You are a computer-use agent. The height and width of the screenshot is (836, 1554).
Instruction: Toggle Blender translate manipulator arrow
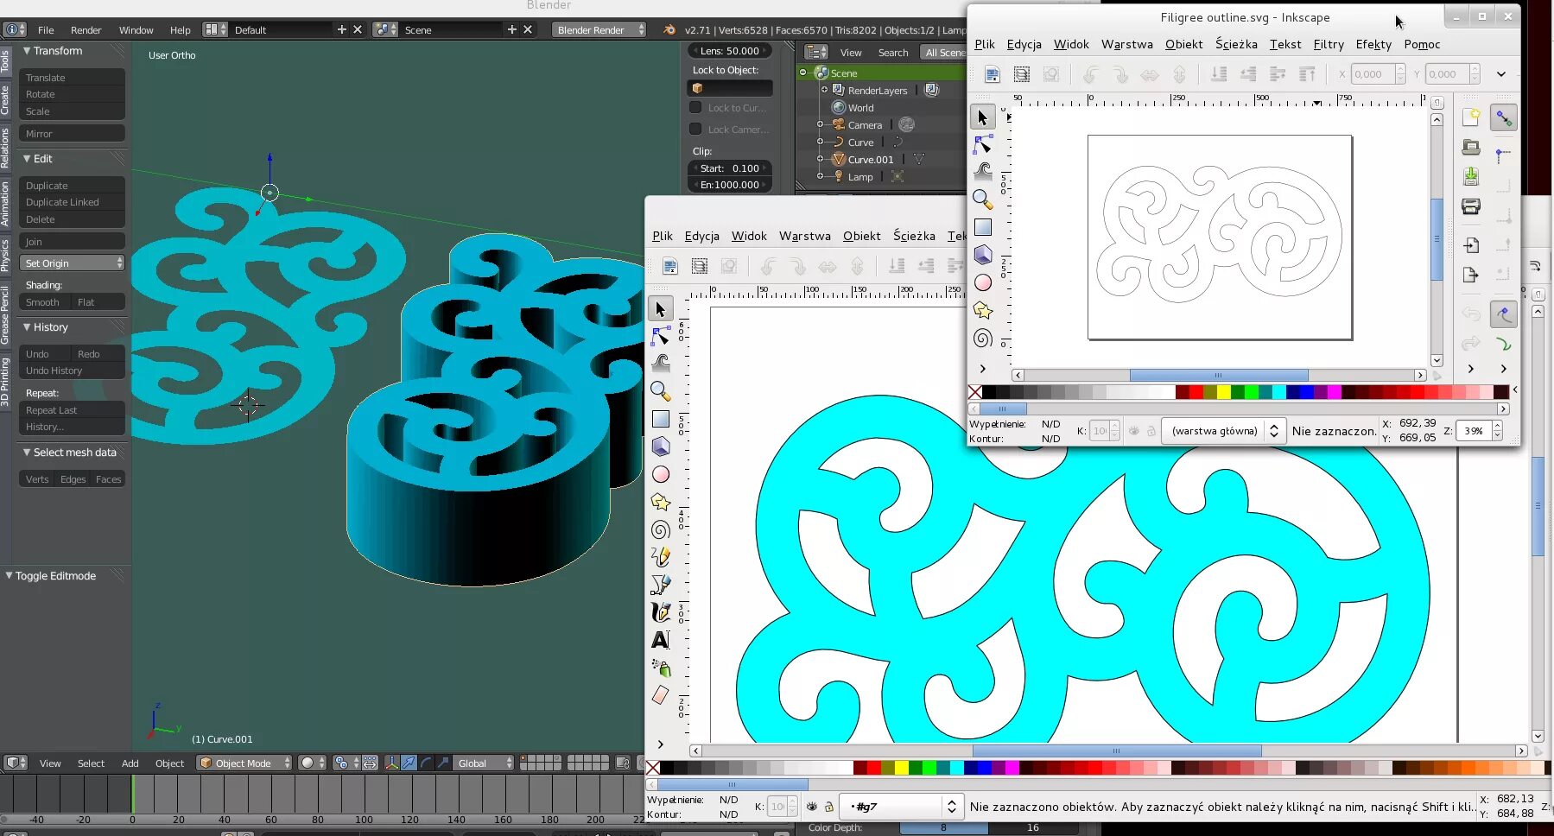click(409, 763)
